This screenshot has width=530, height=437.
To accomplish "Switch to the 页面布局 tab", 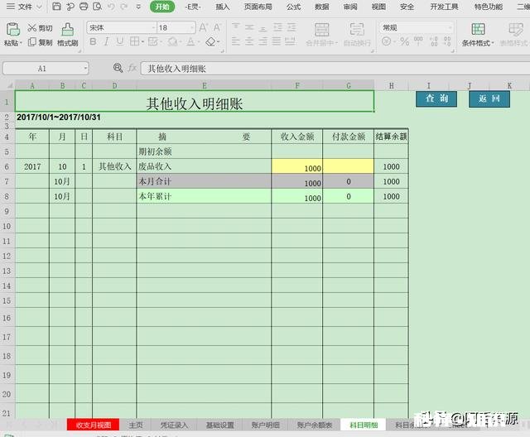I will pos(258,7).
